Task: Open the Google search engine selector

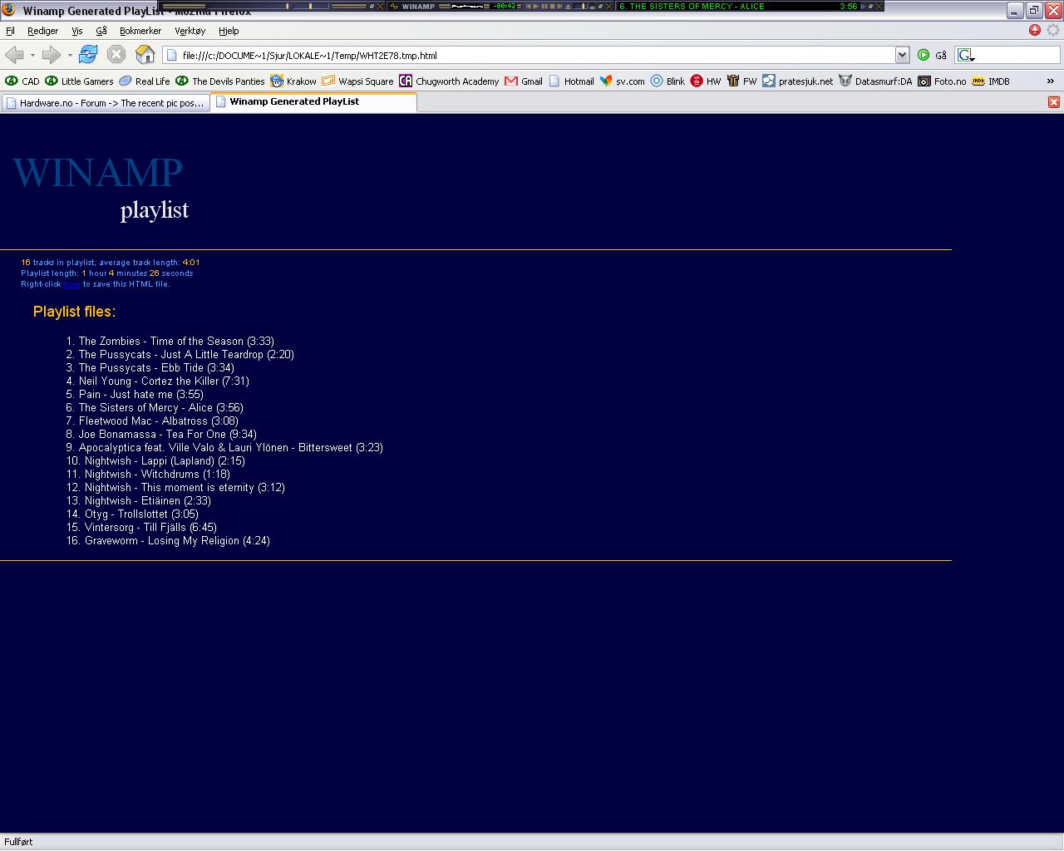Action: [x=965, y=55]
